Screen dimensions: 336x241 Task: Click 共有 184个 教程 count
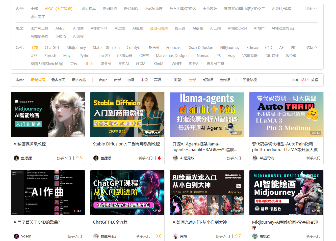pyautogui.click(x=305, y=80)
